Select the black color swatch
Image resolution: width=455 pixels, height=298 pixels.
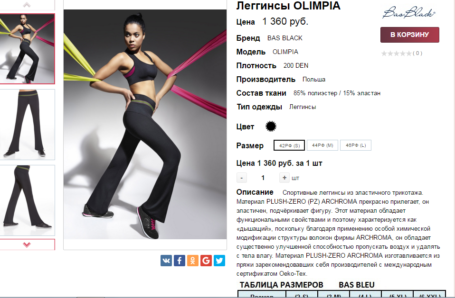[x=271, y=126]
